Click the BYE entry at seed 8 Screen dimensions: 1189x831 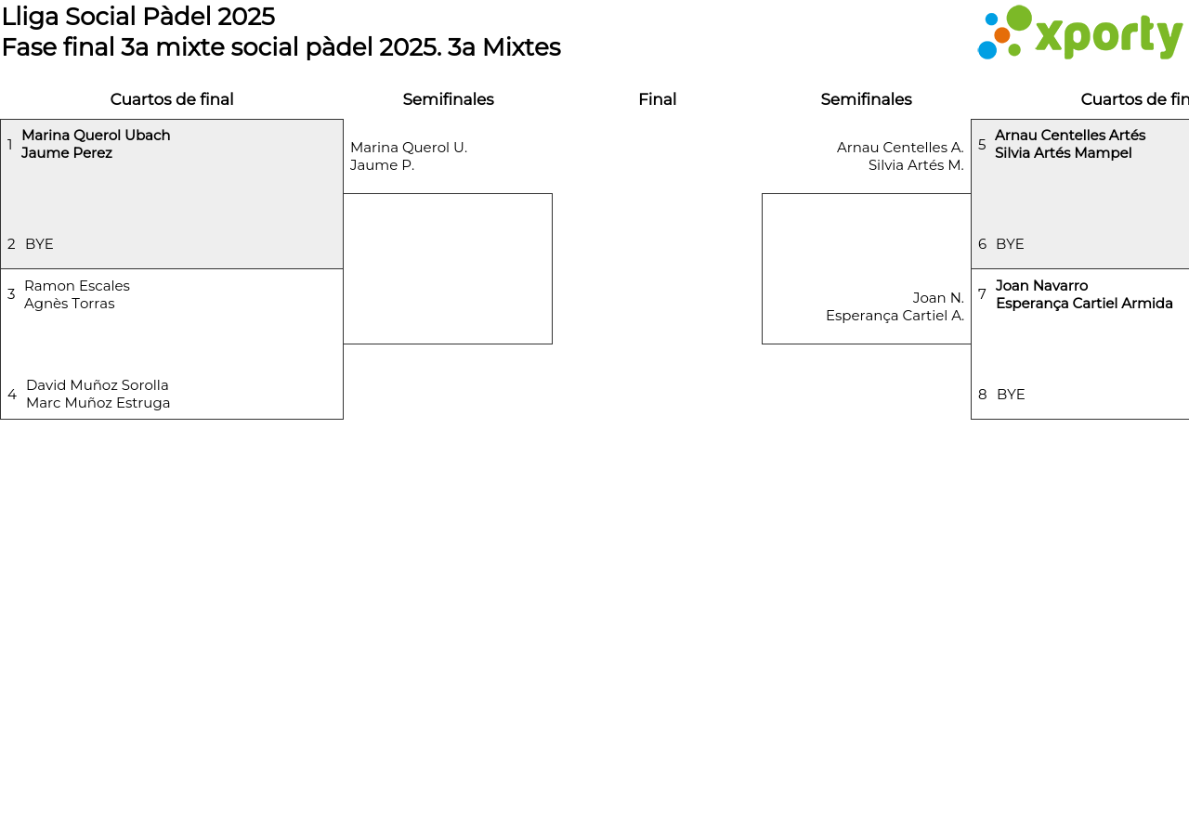point(1011,395)
